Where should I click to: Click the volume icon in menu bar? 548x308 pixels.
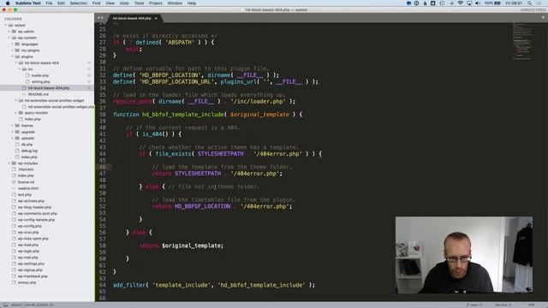pyautogui.click(x=478, y=3)
